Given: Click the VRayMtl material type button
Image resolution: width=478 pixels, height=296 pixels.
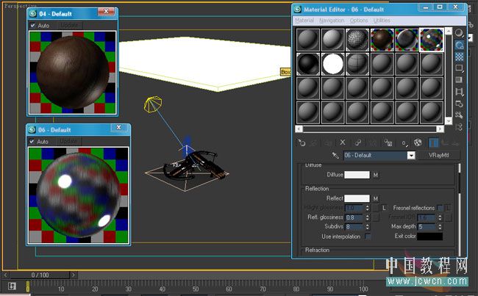Looking at the screenshot, I should pyautogui.click(x=439, y=155).
